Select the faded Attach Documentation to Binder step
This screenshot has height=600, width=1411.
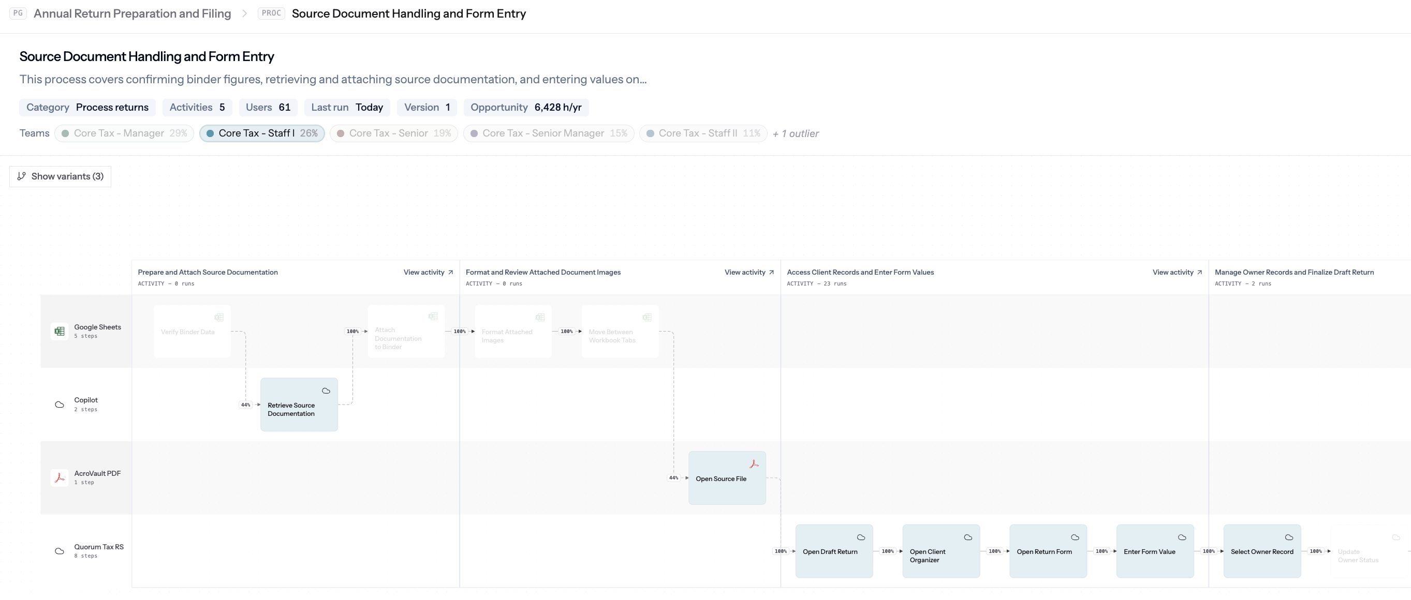(406, 331)
